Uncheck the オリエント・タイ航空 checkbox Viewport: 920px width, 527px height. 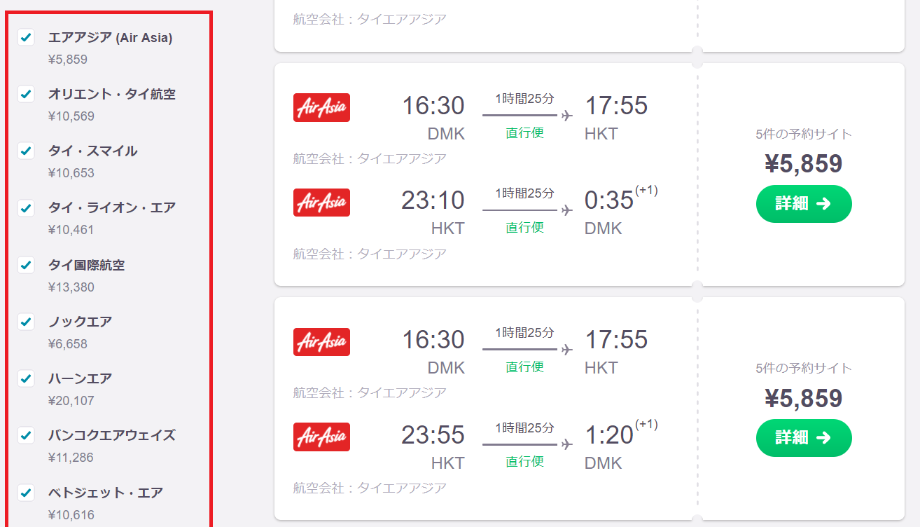[x=26, y=94]
